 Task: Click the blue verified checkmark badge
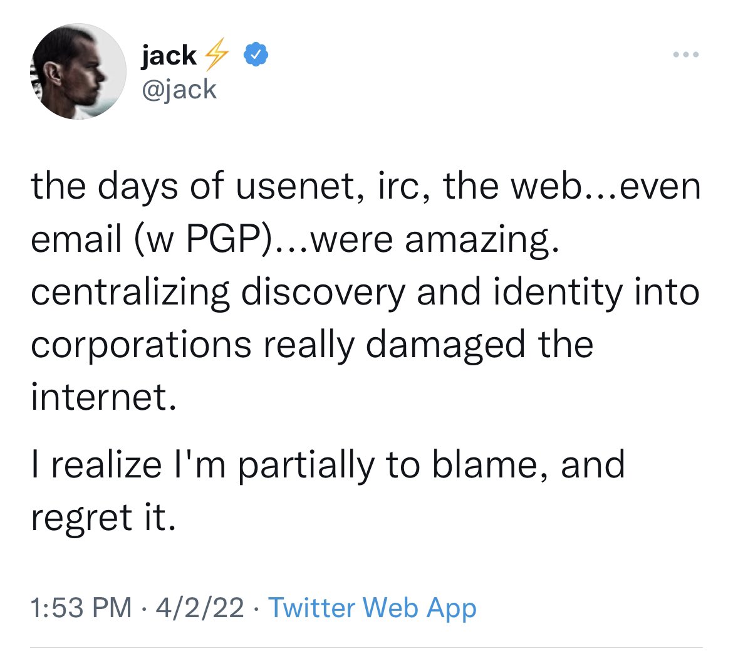pyautogui.click(x=256, y=54)
